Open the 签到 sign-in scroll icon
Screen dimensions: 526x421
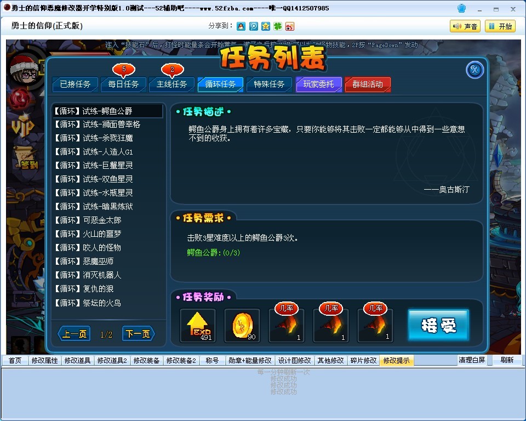pos(26,158)
